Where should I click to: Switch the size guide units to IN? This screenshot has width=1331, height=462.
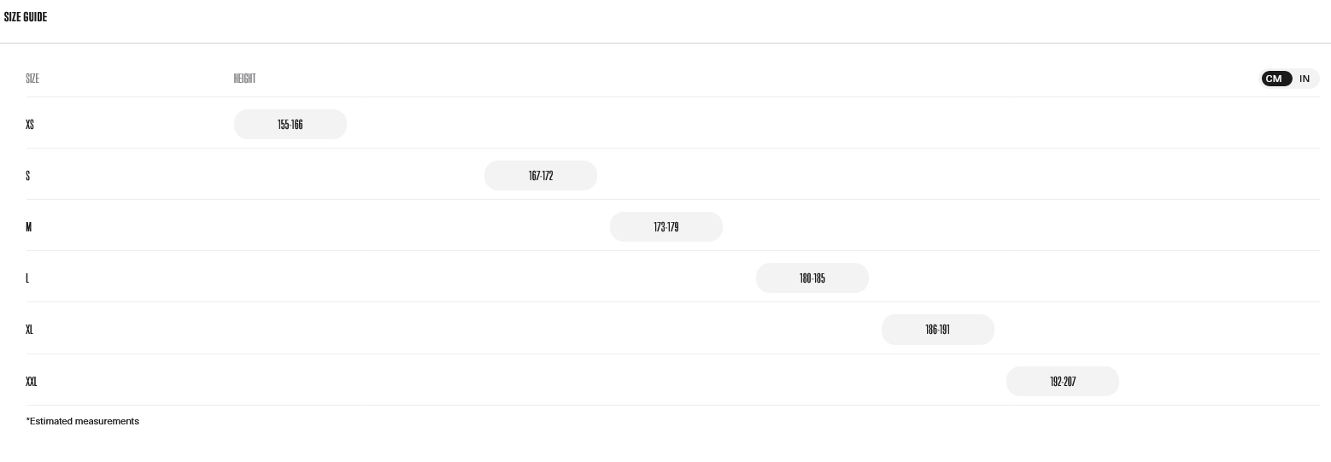[1305, 79]
